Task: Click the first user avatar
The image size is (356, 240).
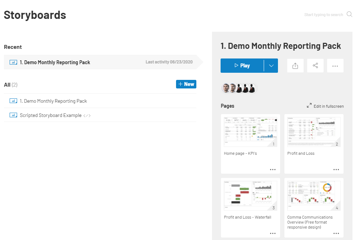Action: coord(226,88)
